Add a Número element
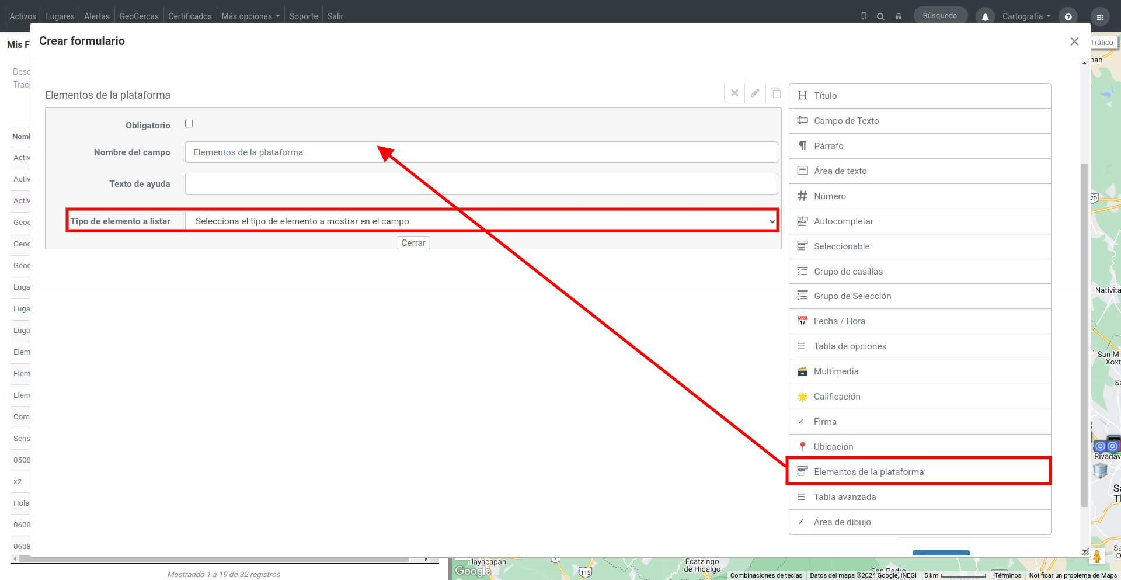Screen dimensions: 1121x580 [x=920, y=196]
